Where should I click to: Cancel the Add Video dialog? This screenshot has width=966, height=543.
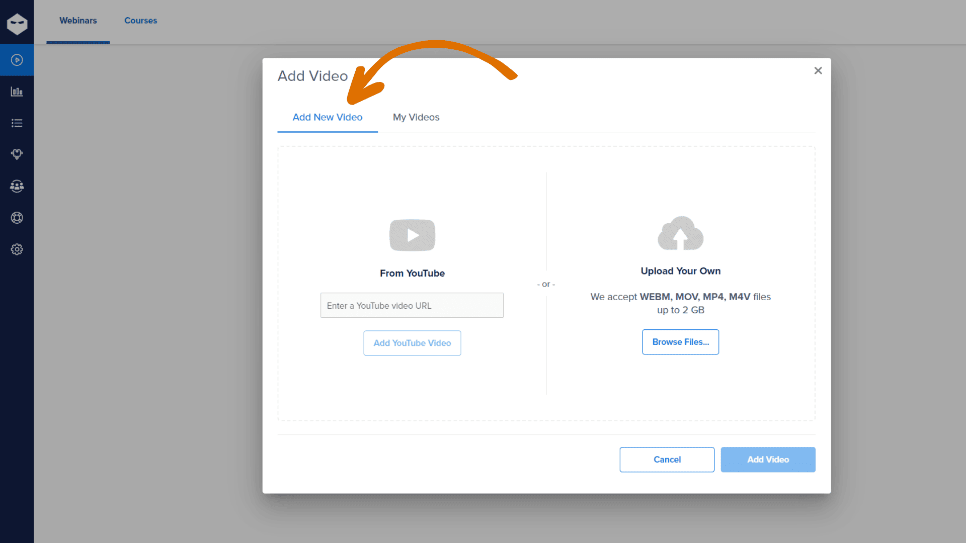coord(667,460)
